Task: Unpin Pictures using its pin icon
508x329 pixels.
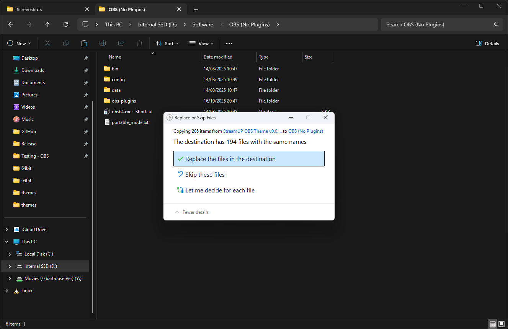Action: pyautogui.click(x=86, y=95)
